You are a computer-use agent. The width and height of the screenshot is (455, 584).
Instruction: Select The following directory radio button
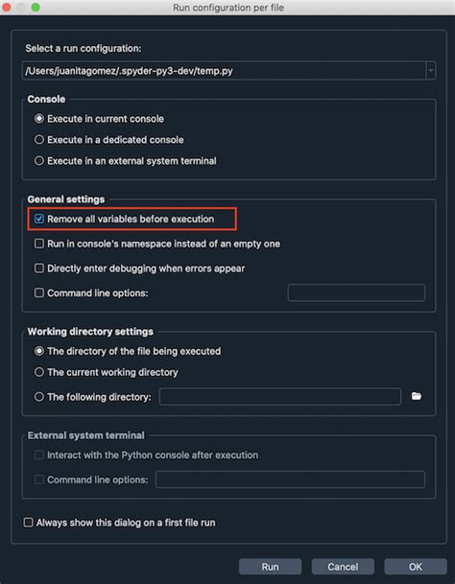(x=39, y=397)
